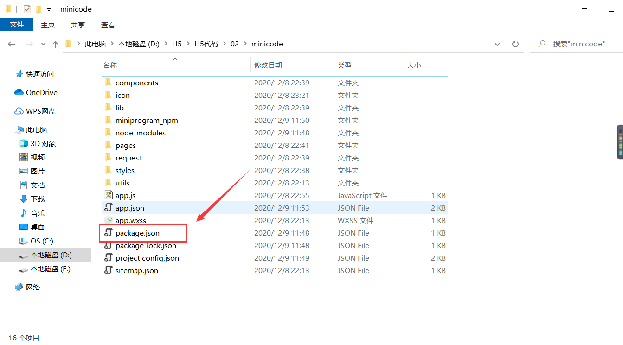This screenshot has width=623, height=345.
Task: Switch to the 共享 ribbon tab
Action: (x=78, y=25)
